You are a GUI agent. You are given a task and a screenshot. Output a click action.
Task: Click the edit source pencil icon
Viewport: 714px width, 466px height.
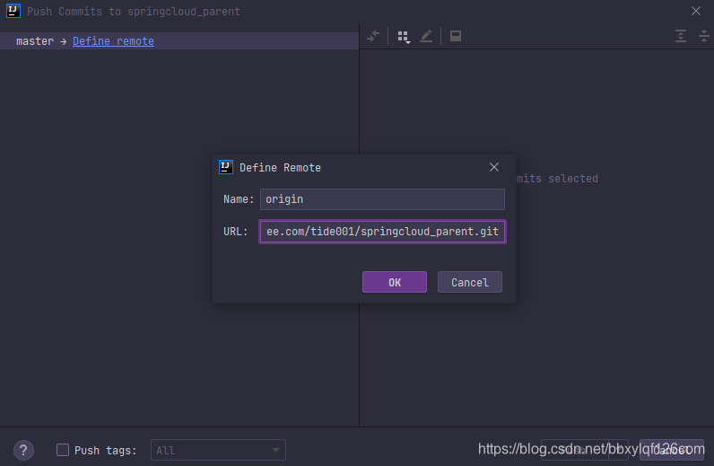click(426, 36)
